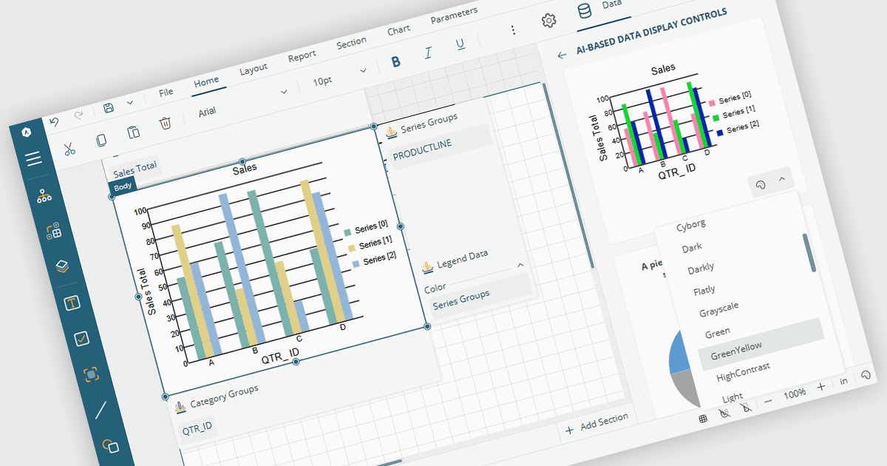
Task: Click the QTR_ID category group field
Action: tap(197, 428)
